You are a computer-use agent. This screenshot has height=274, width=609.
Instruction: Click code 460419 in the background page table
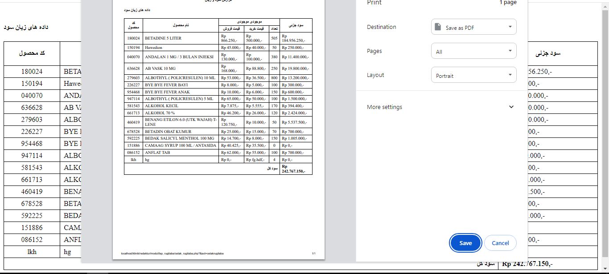(x=32, y=192)
